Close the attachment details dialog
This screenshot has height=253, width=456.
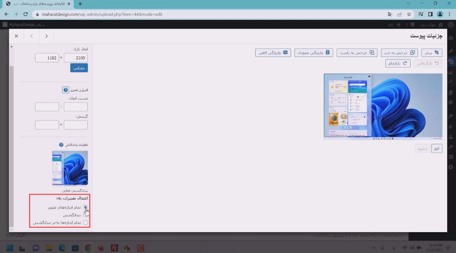click(x=16, y=36)
